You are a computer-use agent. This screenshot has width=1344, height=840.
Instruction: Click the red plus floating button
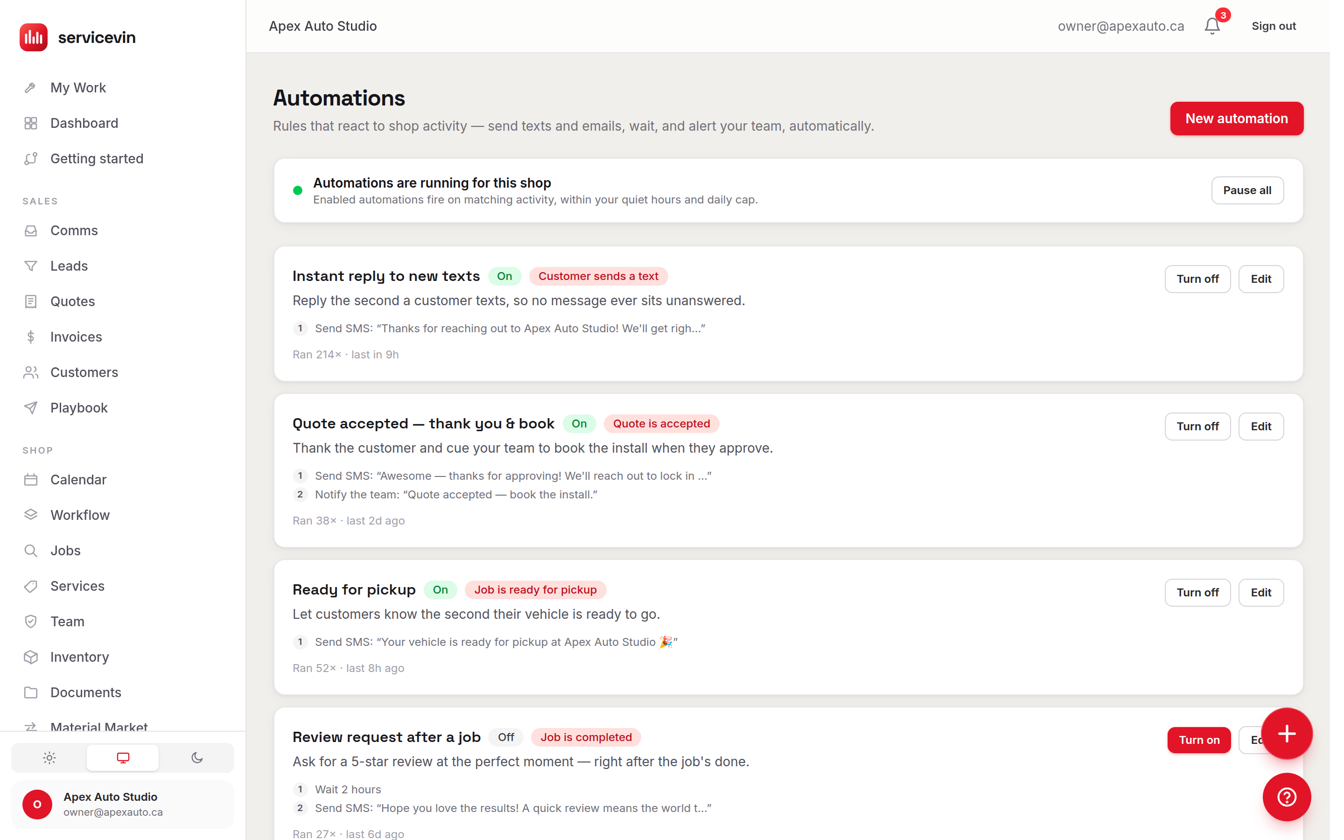(x=1287, y=734)
